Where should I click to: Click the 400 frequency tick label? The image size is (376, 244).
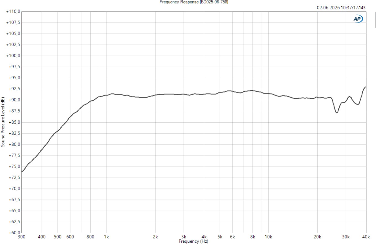[x=42, y=237]
